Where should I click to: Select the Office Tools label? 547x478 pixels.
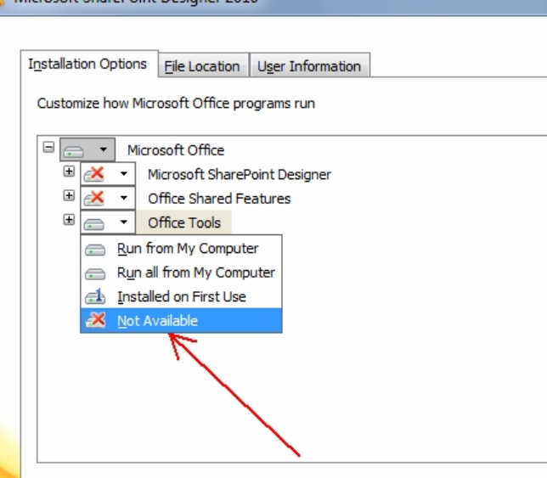pyautogui.click(x=184, y=222)
